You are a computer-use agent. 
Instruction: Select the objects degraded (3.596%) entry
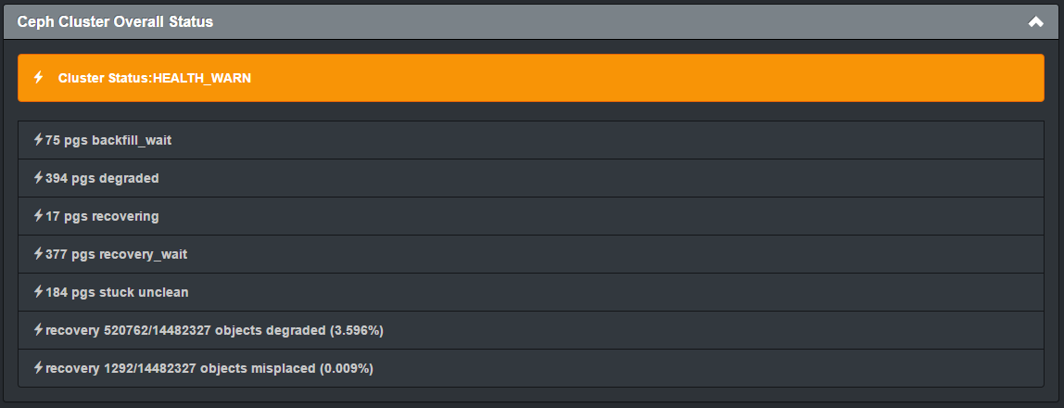coord(531,331)
